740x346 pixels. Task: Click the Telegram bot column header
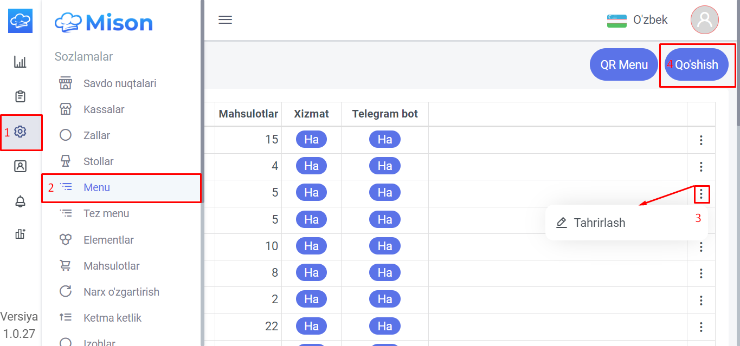tap(385, 114)
